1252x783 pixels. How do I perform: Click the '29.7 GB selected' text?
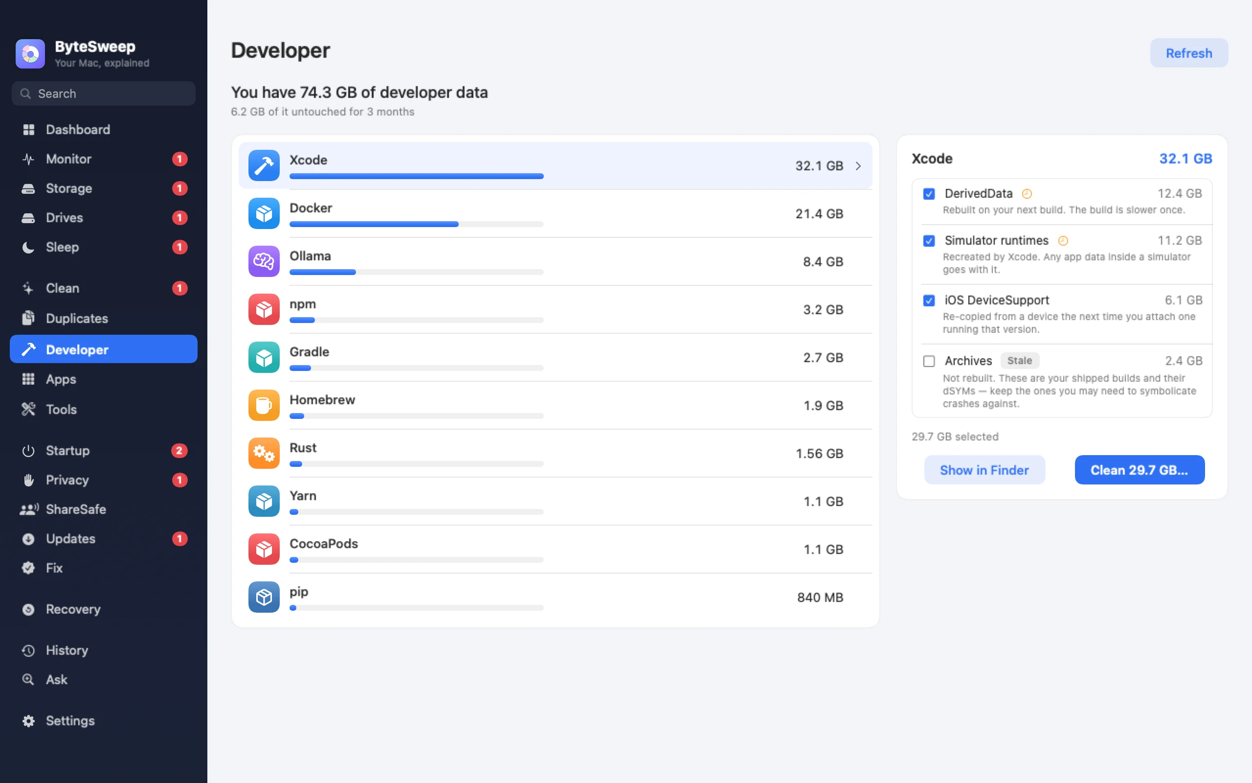tap(955, 437)
